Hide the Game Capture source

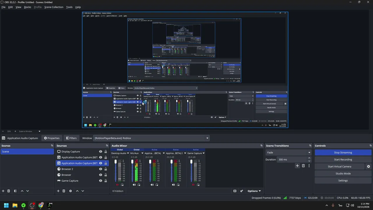(101, 181)
